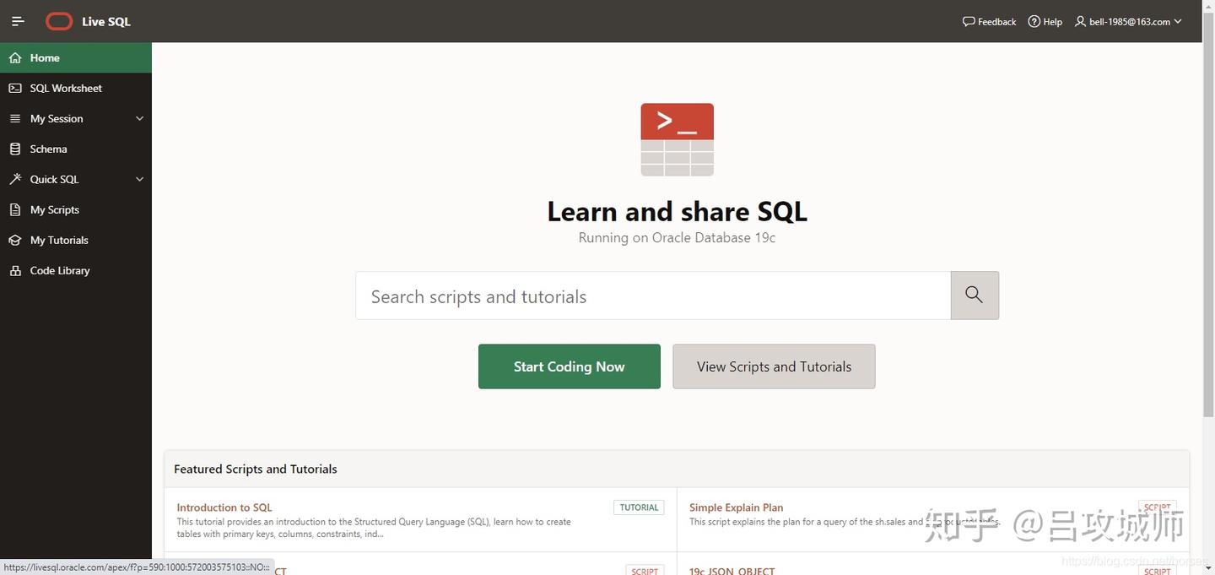This screenshot has height=575, width=1215.
Task: Click the Feedback speech bubble icon
Action: [969, 21]
